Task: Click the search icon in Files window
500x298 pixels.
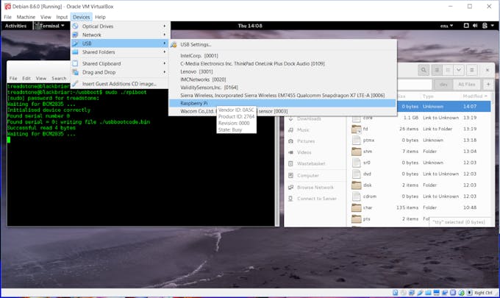Action: (x=424, y=70)
